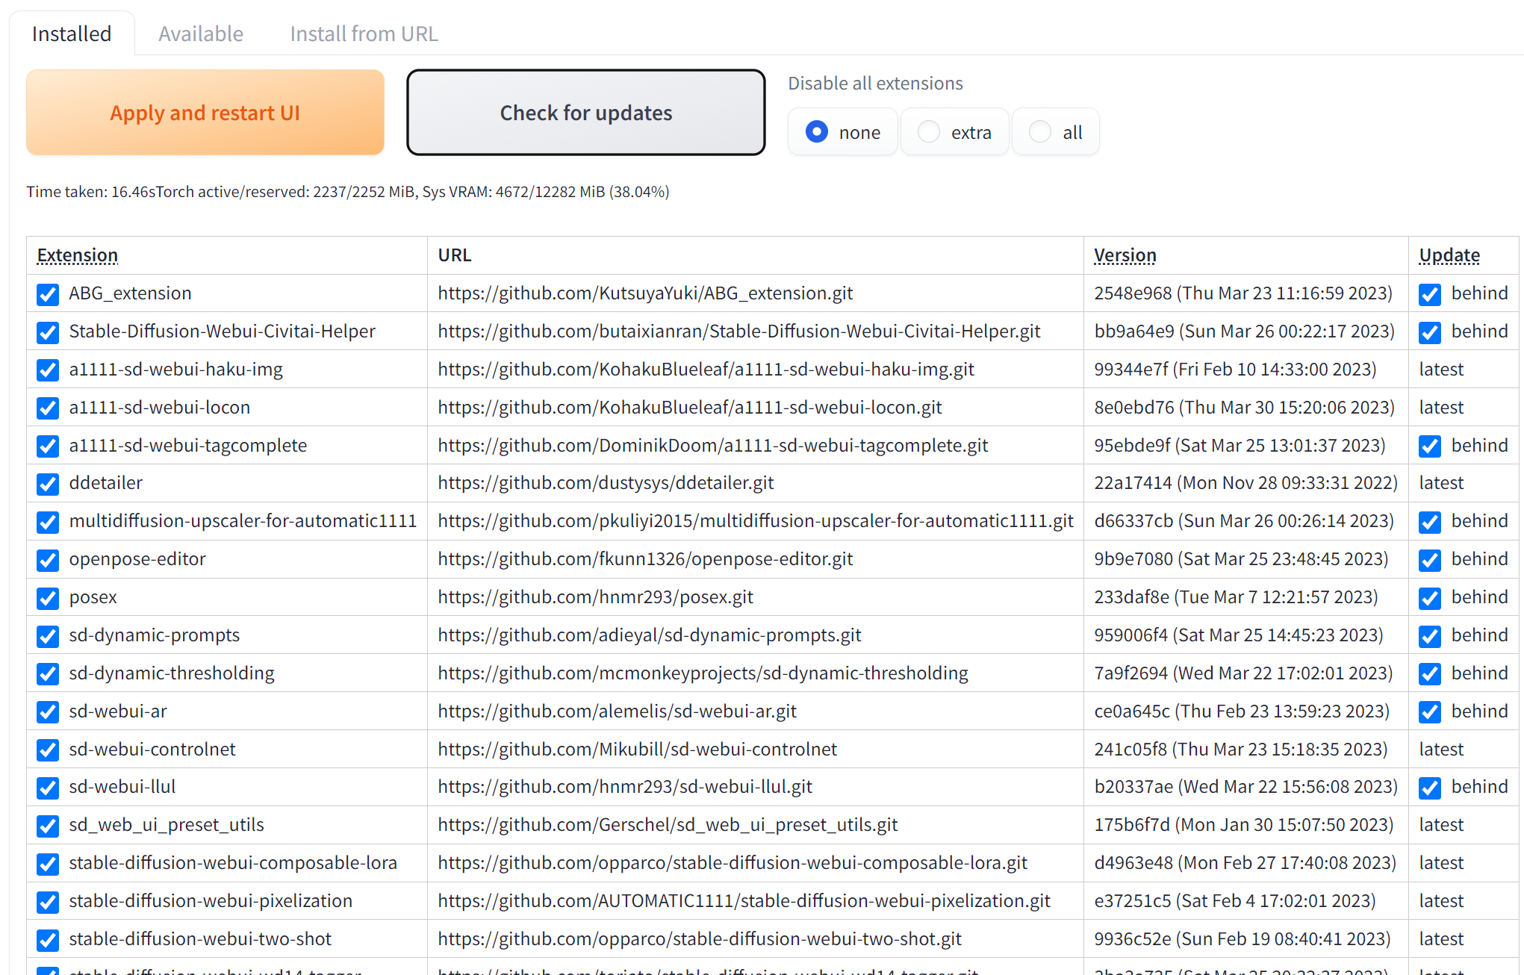Image resolution: width=1524 pixels, height=975 pixels.
Task: Uncheck update checkbox for Stable-Diffusion-Webui-Civitai-Helper row
Action: tap(1430, 332)
